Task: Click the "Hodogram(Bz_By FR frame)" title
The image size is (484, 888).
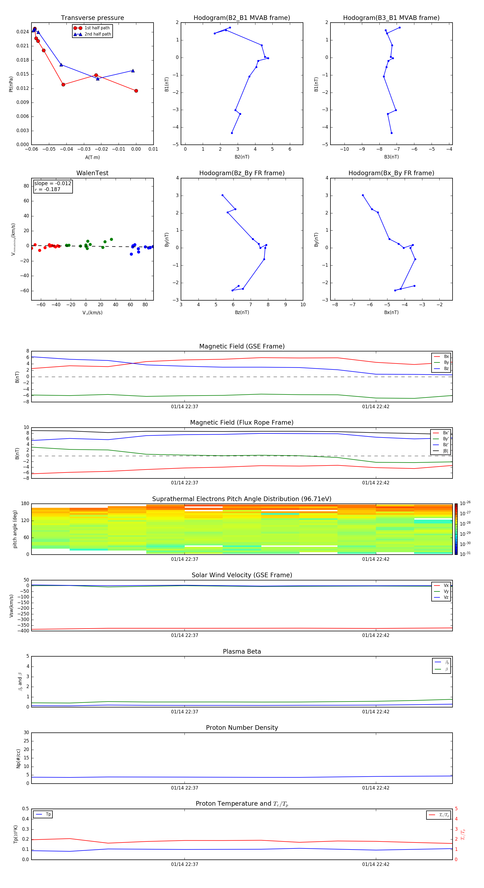Action: click(x=242, y=173)
